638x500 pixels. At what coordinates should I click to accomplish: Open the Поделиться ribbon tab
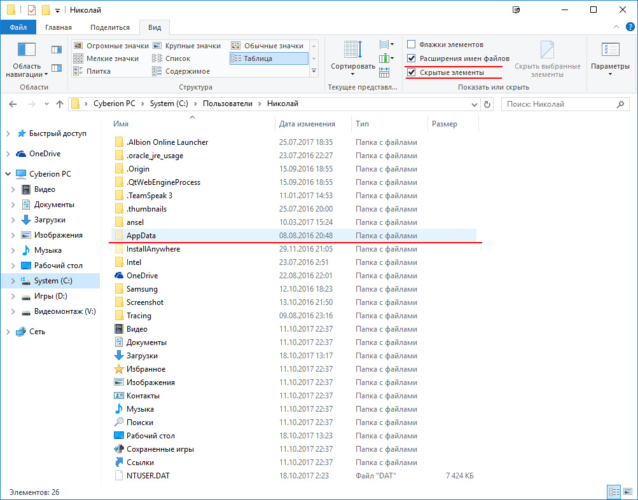(110, 27)
